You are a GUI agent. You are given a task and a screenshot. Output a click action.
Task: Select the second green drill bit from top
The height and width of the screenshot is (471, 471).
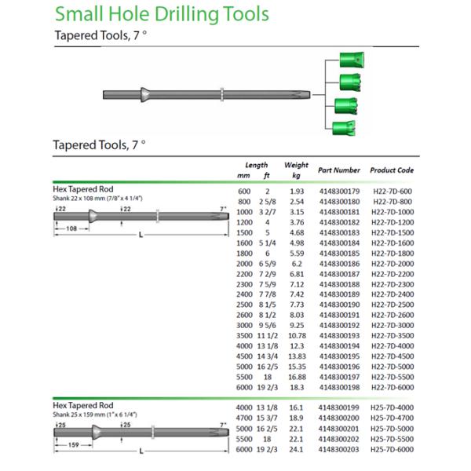pos(349,82)
